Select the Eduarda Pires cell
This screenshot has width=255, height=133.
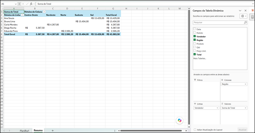[14, 31]
